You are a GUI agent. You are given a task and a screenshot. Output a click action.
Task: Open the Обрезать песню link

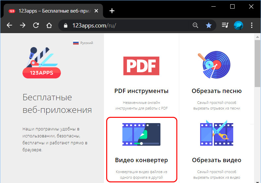[x=217, y=91]
